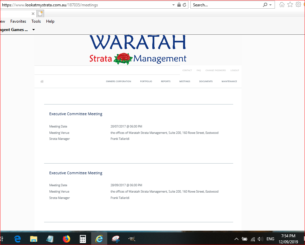Click the Contact link

click(x=187, y=70)
